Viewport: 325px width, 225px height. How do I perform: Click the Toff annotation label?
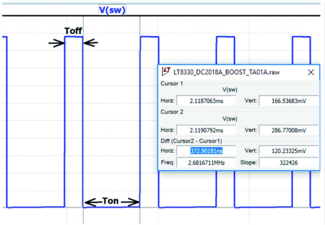click(x=73, y=31)
